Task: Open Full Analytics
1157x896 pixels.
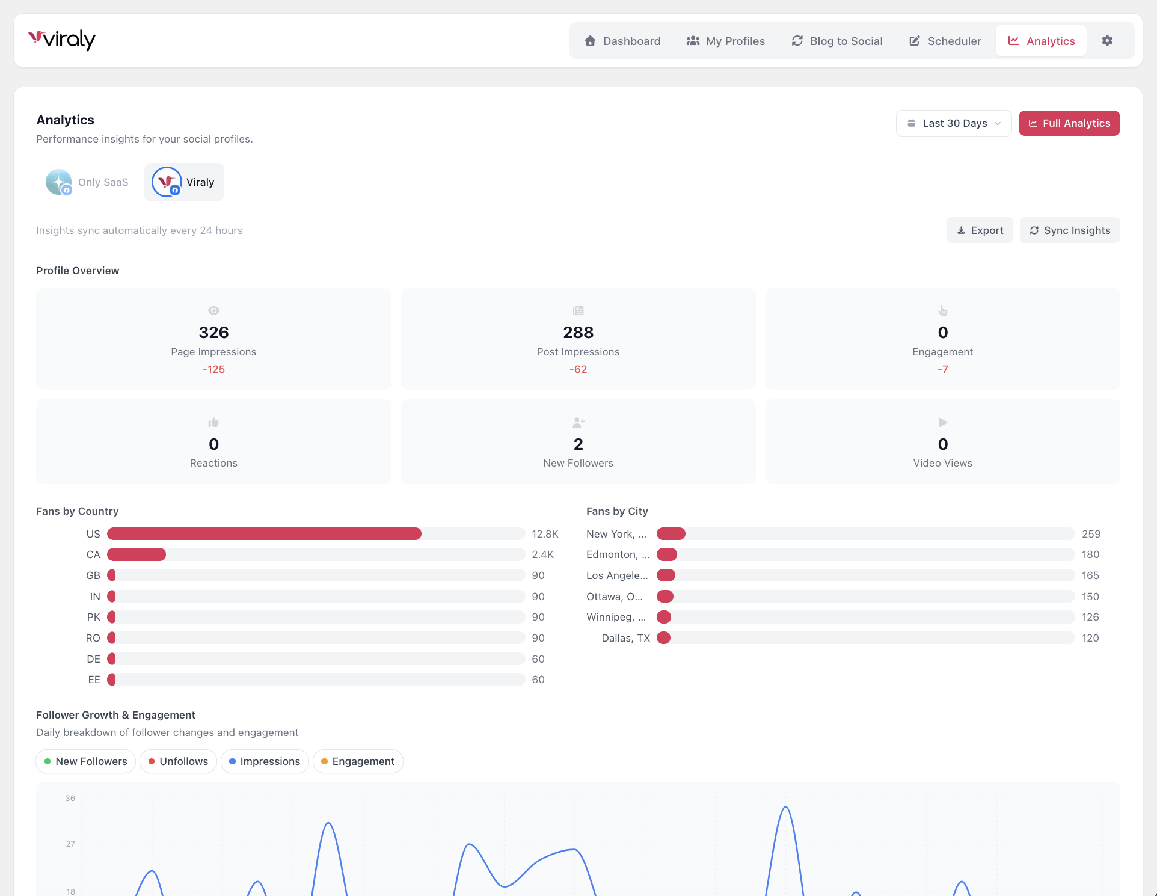Action: (x=1069, y=123)
